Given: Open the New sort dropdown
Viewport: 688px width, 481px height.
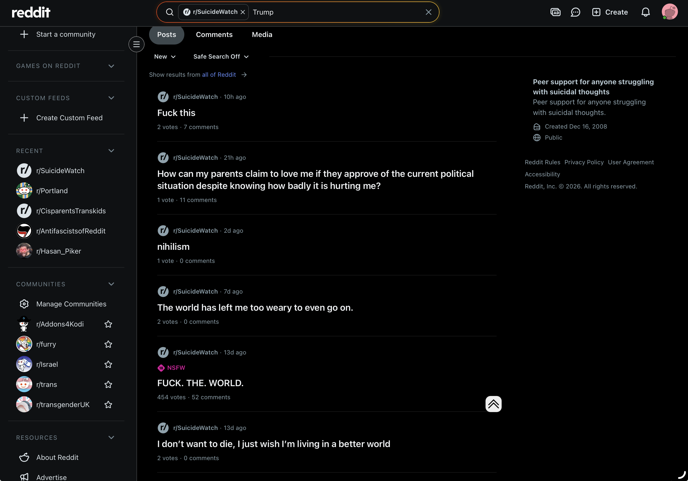Looking at the screenshot, I should point(165,57).
